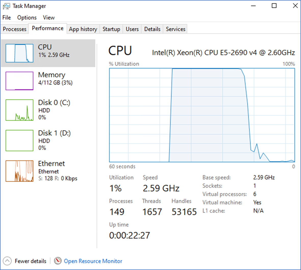Select the CPU entry label in sidebar

tap(45, 47)
